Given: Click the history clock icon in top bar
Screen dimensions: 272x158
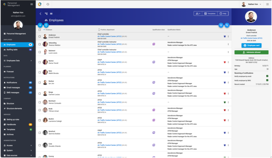Looking at the screenshot, I should (x=48, y=4).
